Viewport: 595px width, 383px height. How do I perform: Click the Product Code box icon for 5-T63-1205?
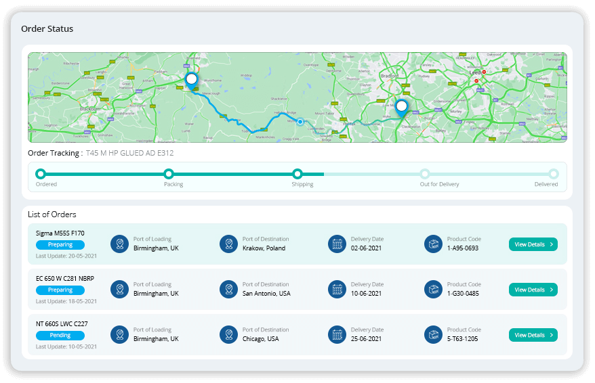[434, 334]
